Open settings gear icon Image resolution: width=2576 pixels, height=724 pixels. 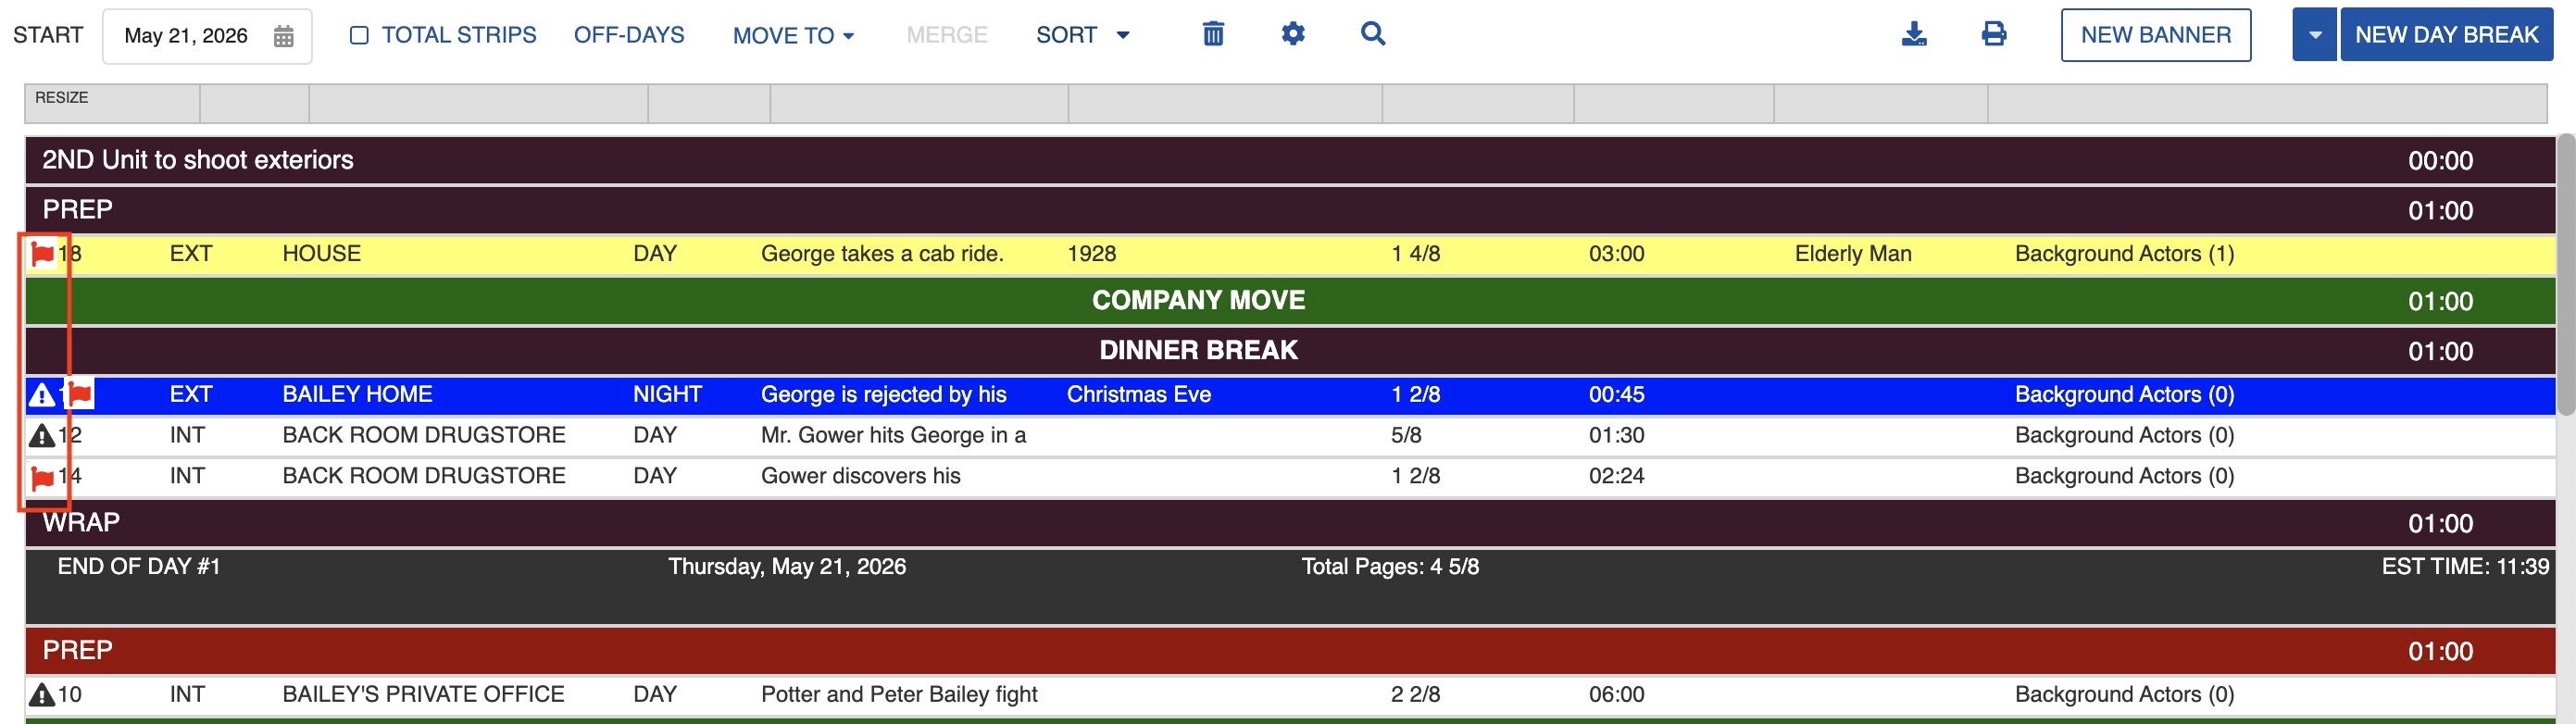(x=1293, y=34)
